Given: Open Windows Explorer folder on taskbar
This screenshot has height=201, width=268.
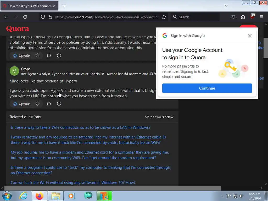Looking at the screenshot, I should pyautogui.click(x=56, y=196).
